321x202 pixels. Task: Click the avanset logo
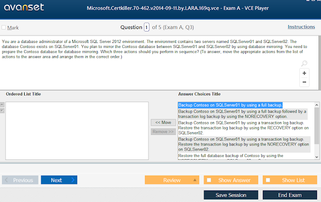click(x=24, y=7)
